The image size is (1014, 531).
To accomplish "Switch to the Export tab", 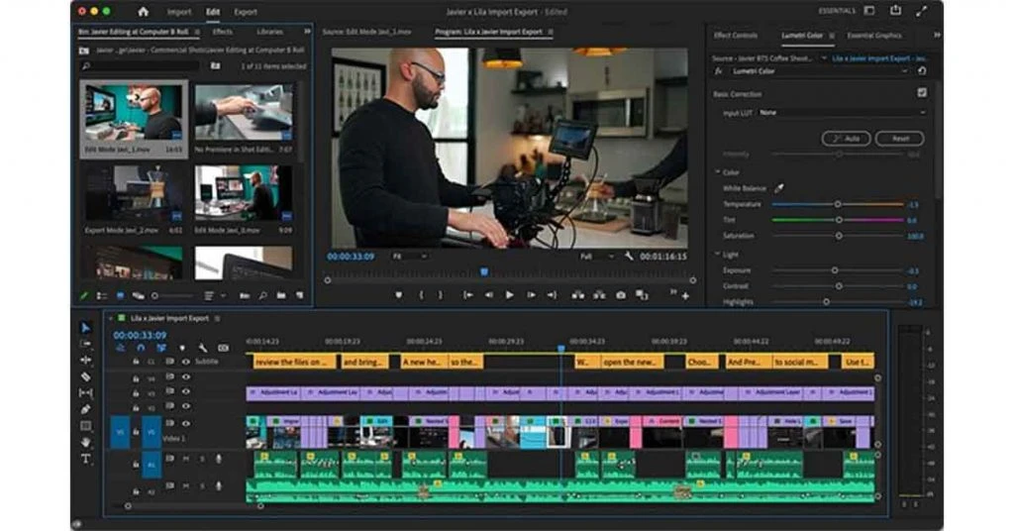I will [246, 12].
